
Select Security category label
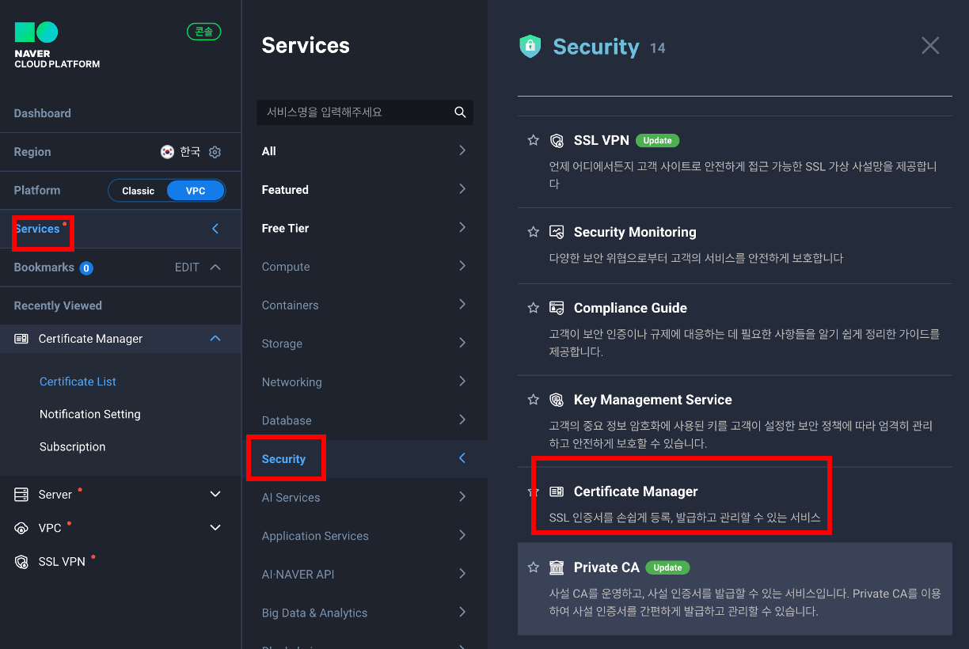click(x=283, y=459)
